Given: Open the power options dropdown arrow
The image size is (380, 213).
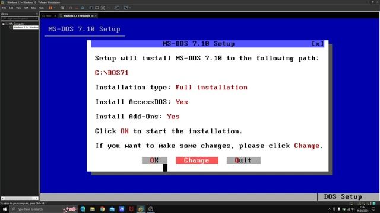Looking at the screenshot, I should [55, 8].
